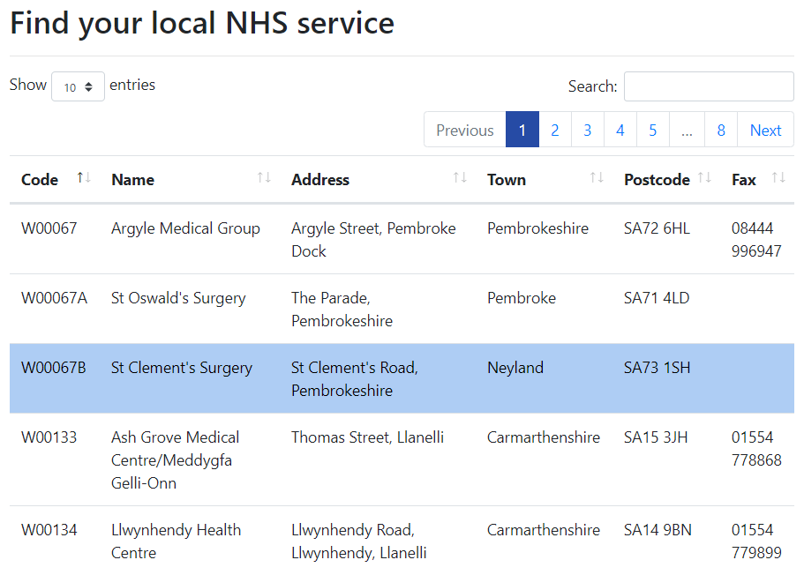Click the sort arrows icon in Code column
This screenshot has height=575, width=804.
[84, 178]
